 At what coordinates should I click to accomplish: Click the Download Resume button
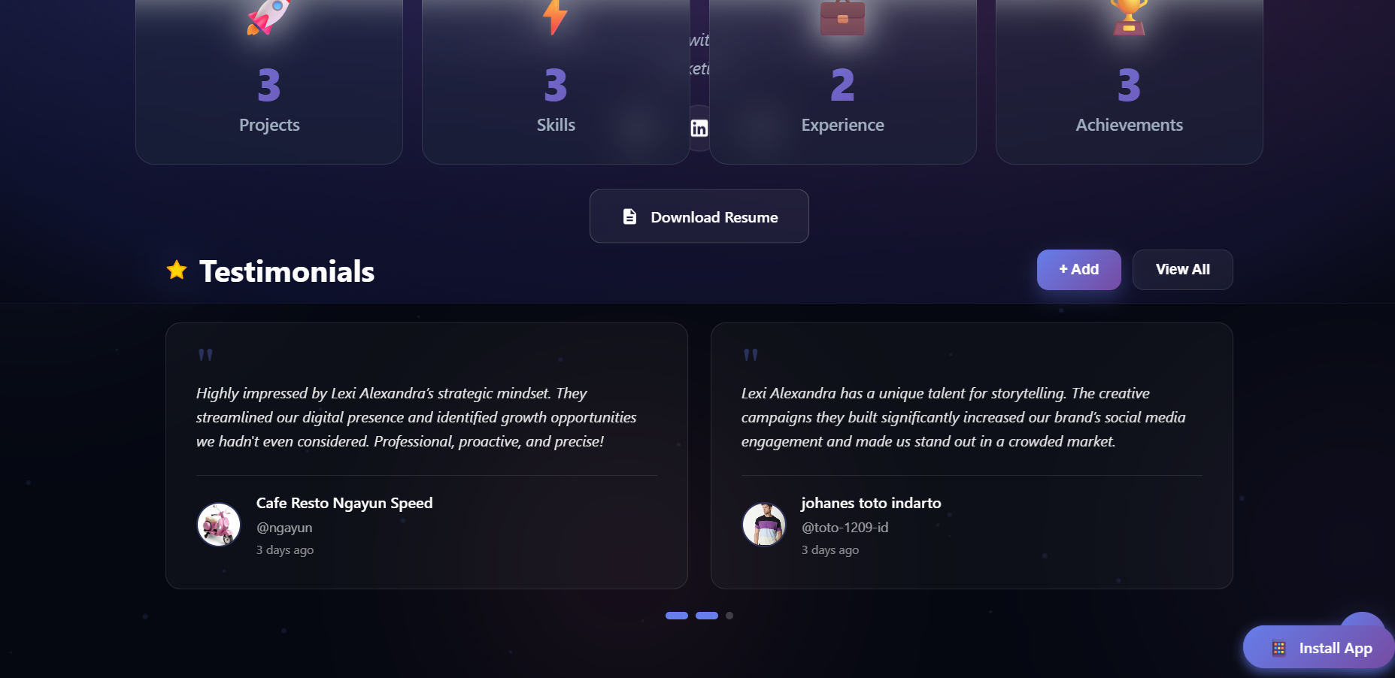pos(699,216)
